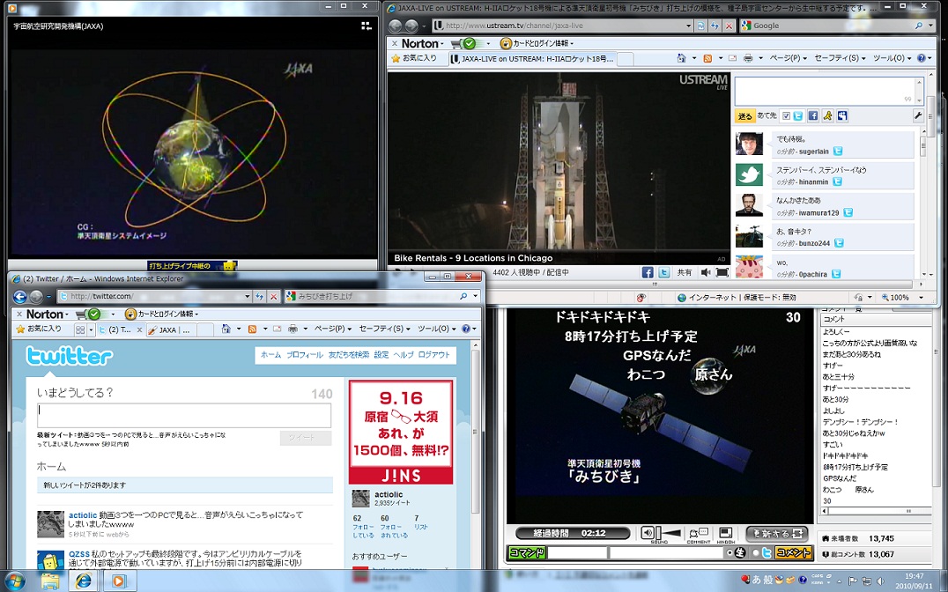Click the Facebook share icon under the Ustream video
948x592 pixels.
(x=648, y=273)
